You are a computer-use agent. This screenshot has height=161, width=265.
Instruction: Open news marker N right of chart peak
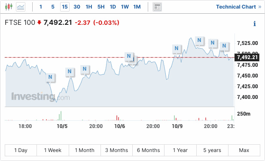tap(199, 40)
